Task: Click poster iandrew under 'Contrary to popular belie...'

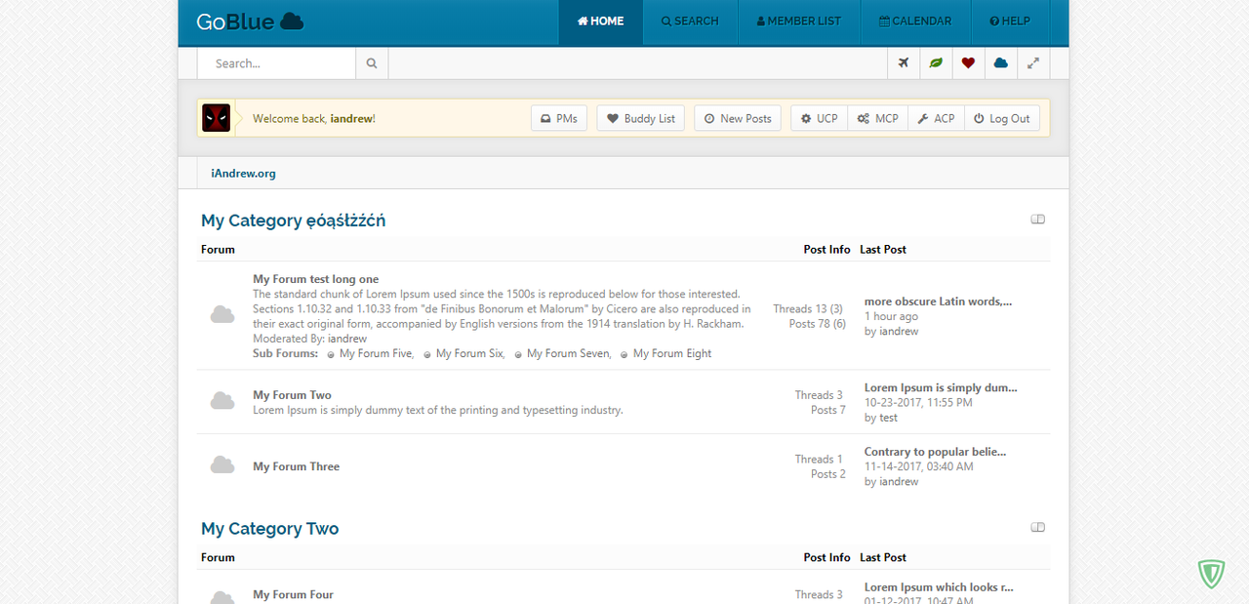Action: point(899,482)
